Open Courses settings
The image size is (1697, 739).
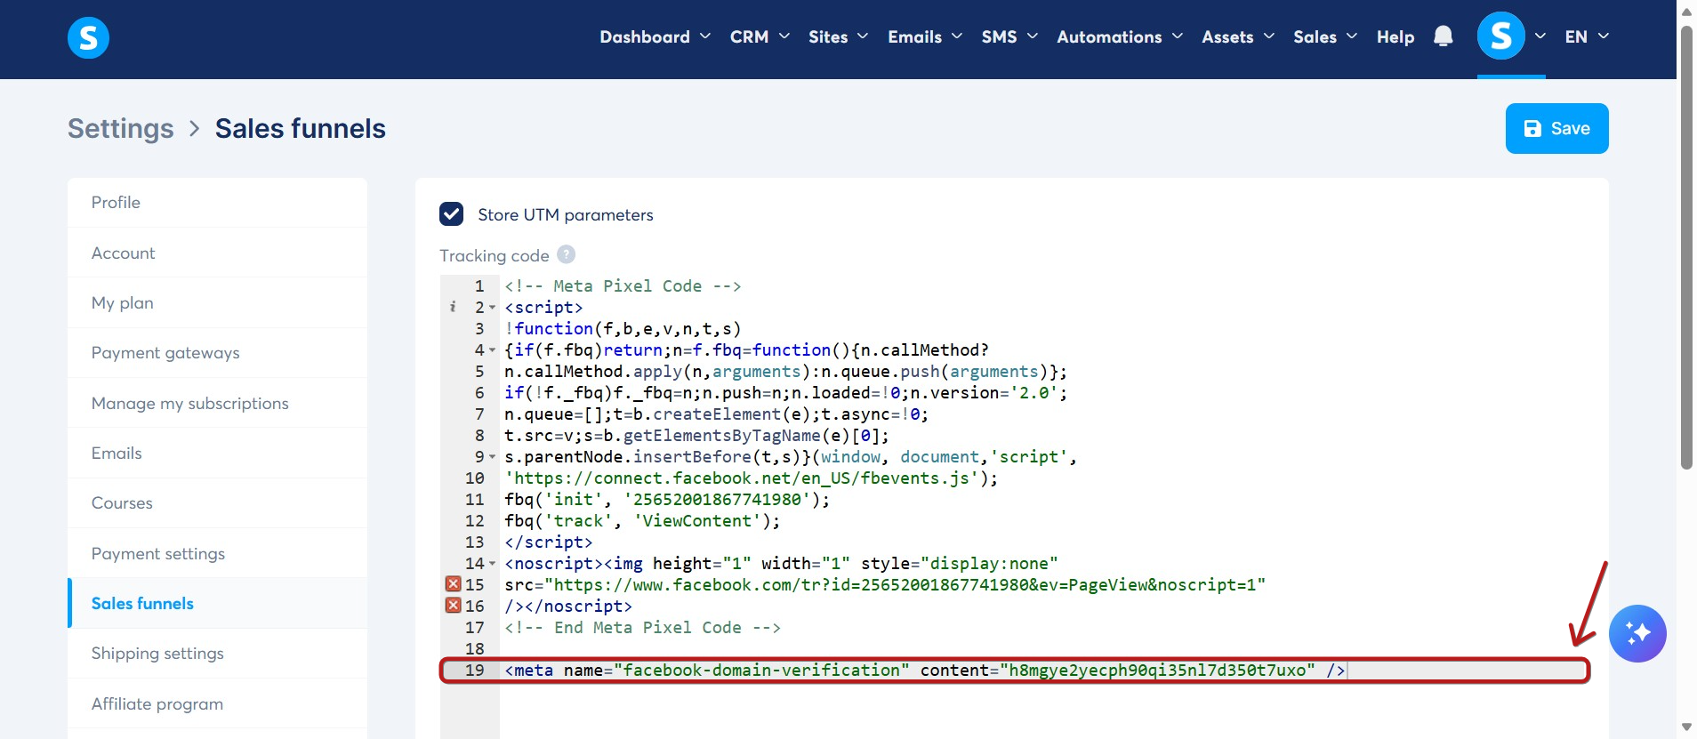(217, 503)
